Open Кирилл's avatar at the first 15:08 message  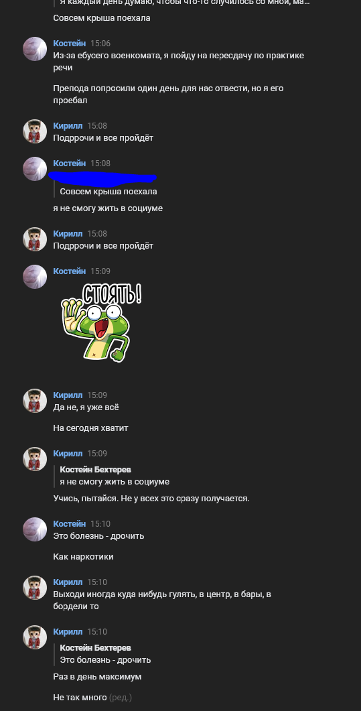pyautogui.click(x=35, y=131)
